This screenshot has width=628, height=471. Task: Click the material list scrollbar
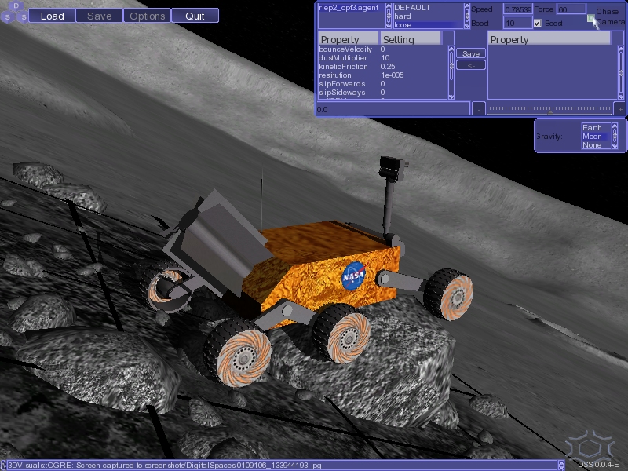click(466, 16)
